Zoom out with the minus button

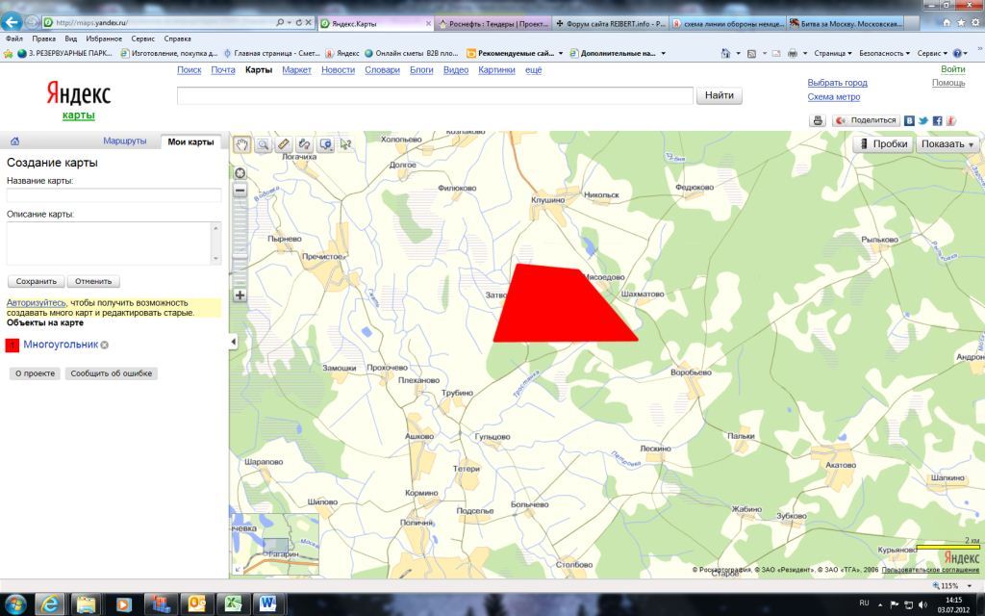coord(240,191)
